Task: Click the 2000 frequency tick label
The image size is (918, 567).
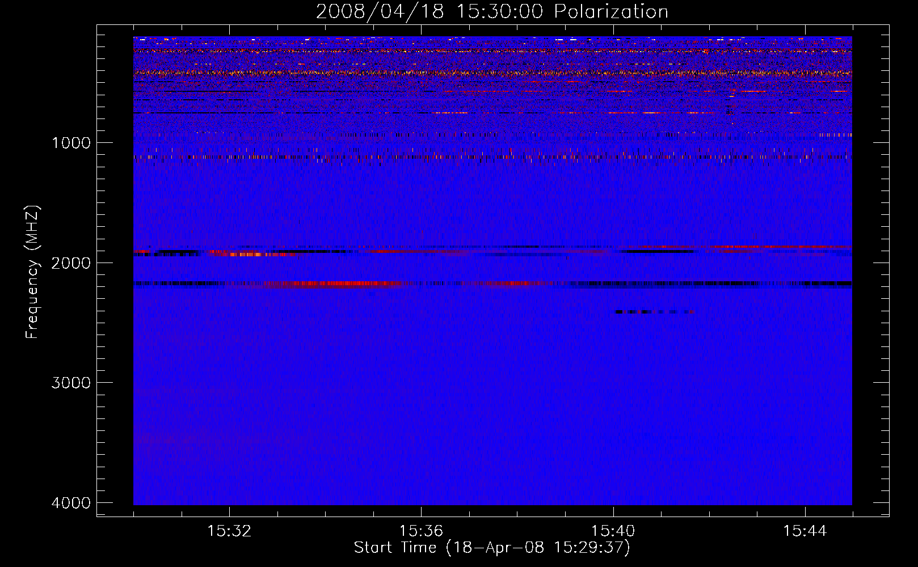Action: [x=71, y=263]
